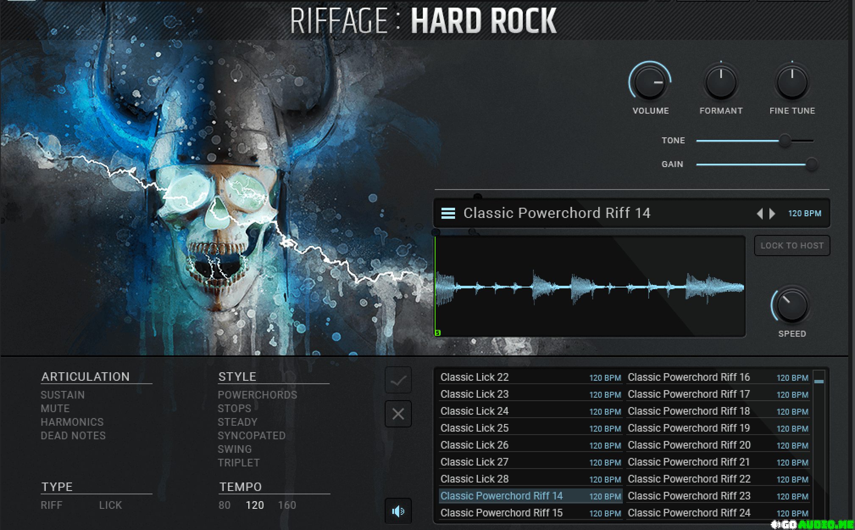Select Classic Powerchord Riff 23 in the list

tap(718, 496)
